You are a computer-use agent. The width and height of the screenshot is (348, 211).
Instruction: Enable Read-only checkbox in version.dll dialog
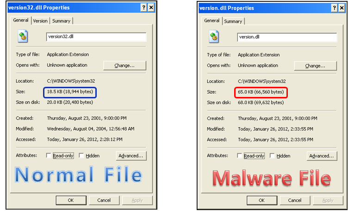tap(239, 156)
